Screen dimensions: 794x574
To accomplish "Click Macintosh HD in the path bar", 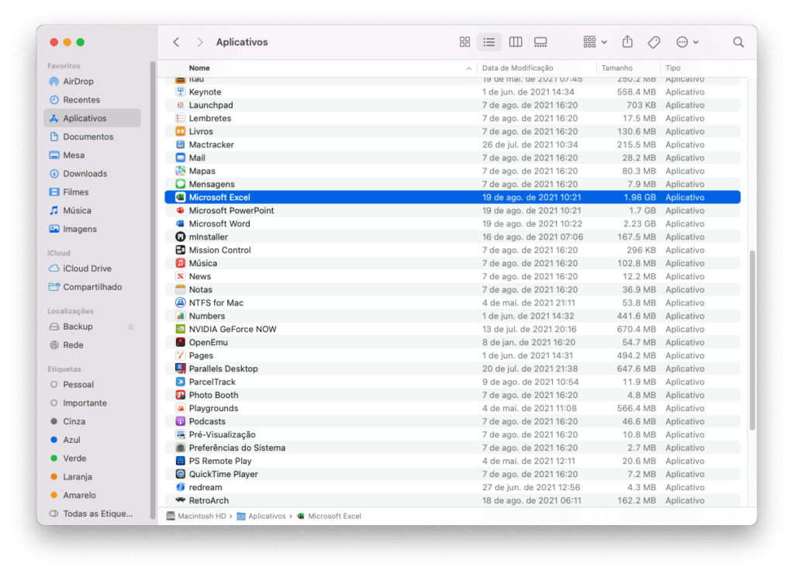I will (x=196, y=517).
